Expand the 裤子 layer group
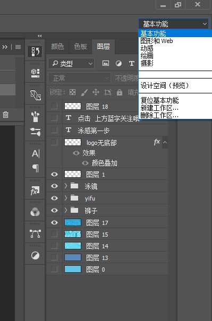The height and width of the screenshot is (321, 212). (65, 210)
